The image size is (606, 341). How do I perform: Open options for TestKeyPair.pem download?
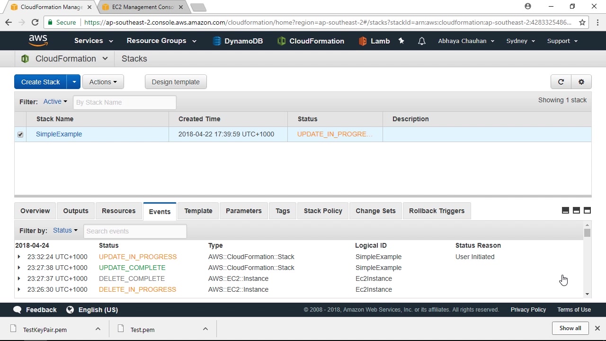coord(98,329)
